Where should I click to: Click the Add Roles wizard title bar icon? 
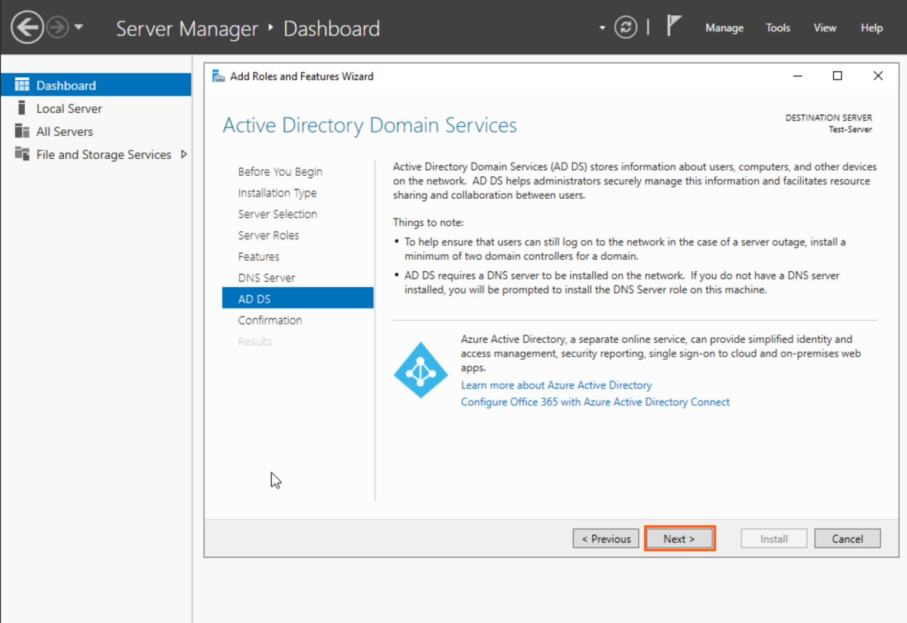218,76
